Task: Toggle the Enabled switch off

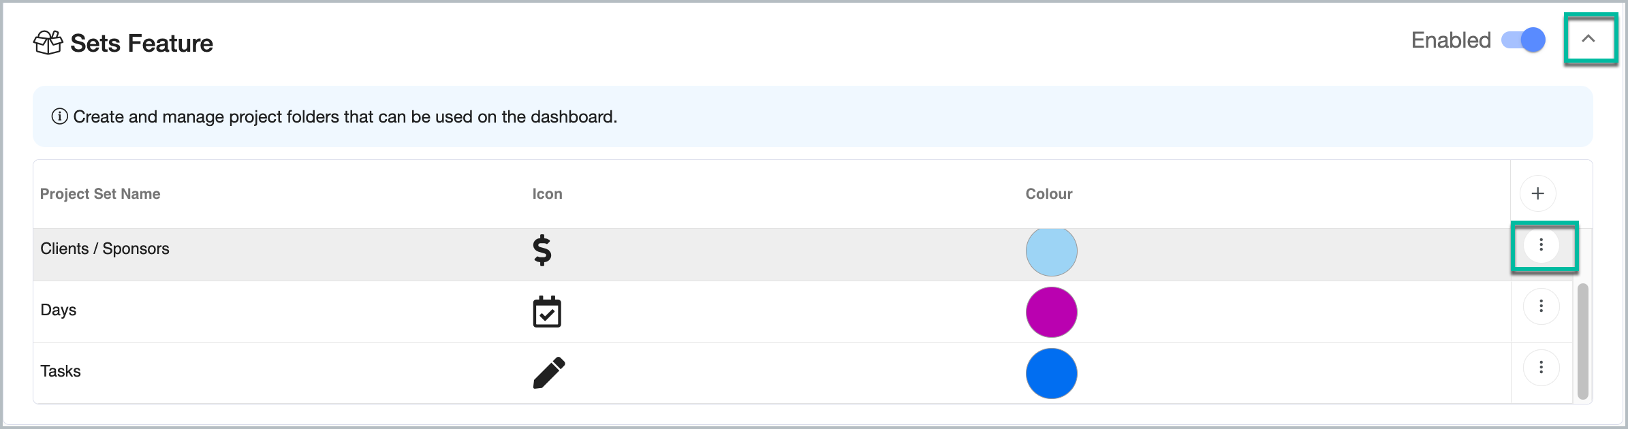Action: tap(1523, 40)
